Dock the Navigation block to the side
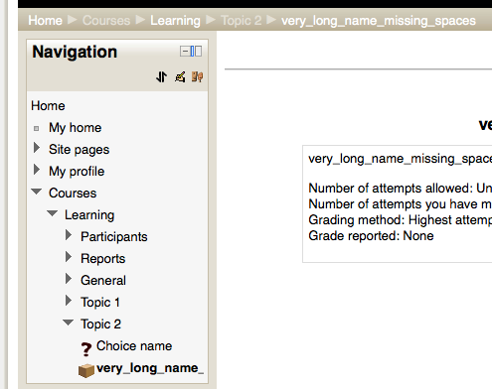 [196, 52]
